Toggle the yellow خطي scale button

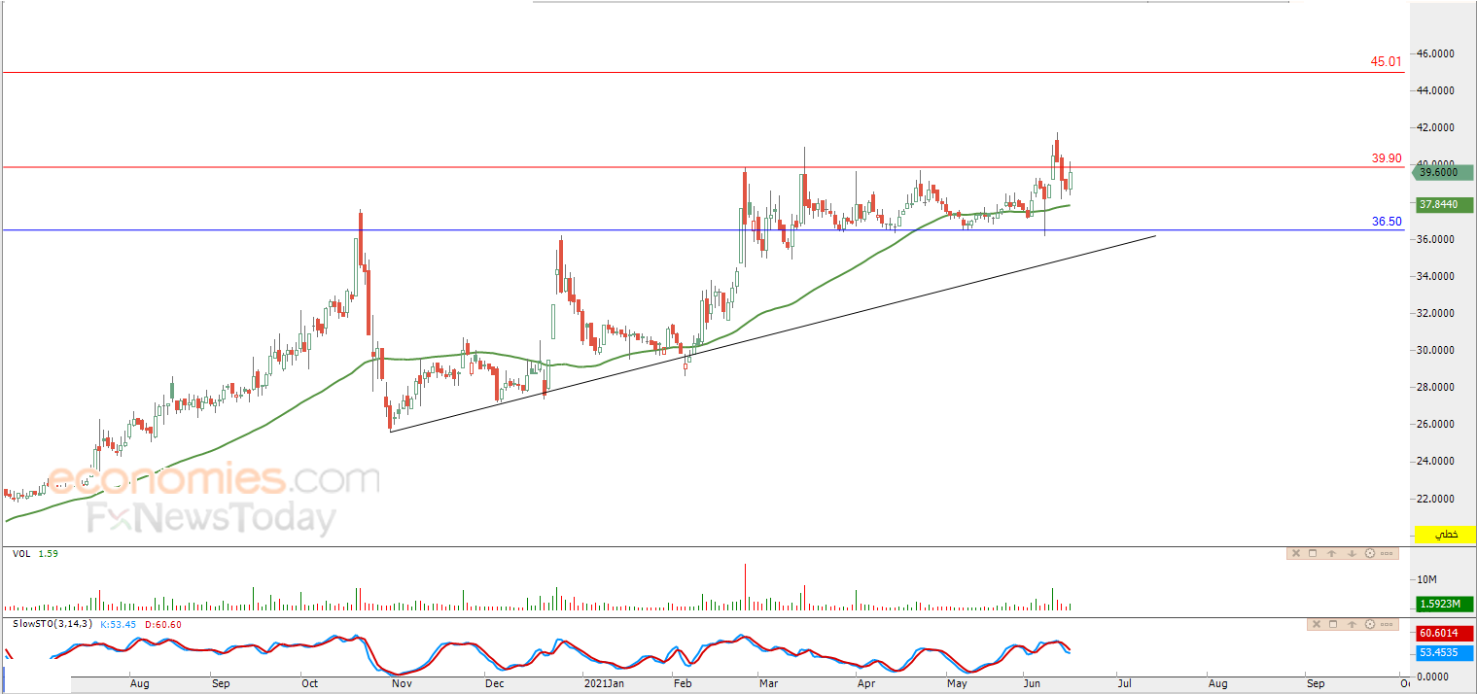click(x=1446, y=535)
